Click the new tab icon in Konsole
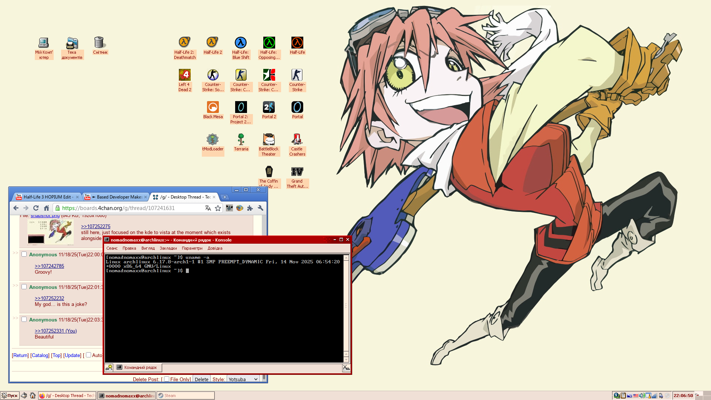 click(x=109, y=367)
